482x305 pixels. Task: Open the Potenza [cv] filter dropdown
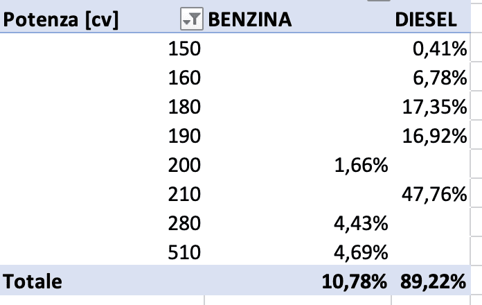[190, 21]
